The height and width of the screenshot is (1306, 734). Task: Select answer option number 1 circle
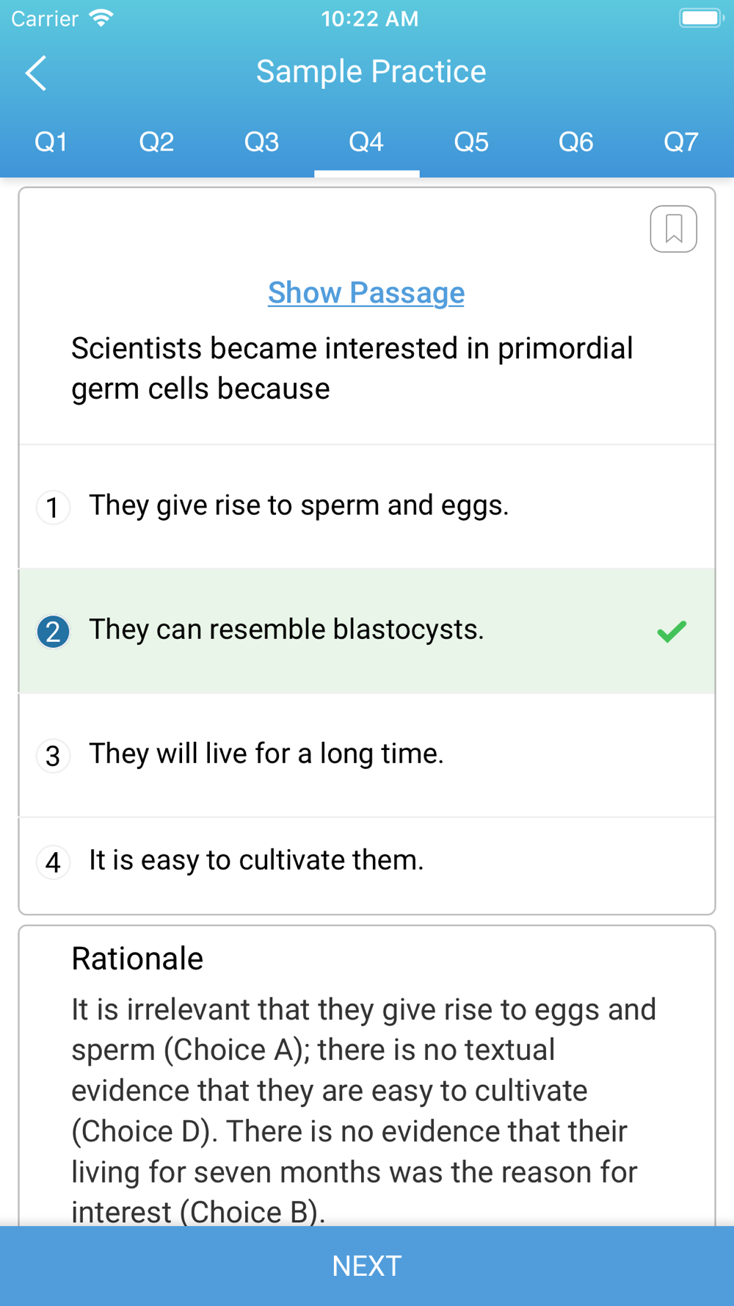pos(53,507)
